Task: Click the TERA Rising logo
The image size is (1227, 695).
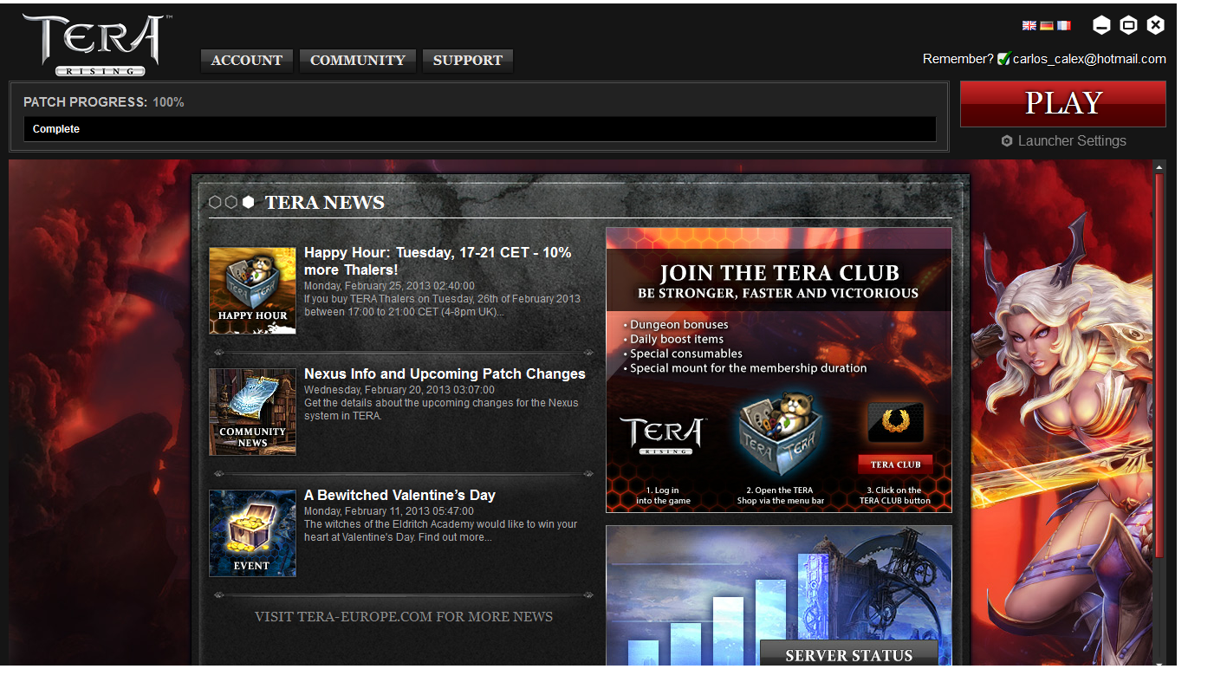Action: click(96, 45)
